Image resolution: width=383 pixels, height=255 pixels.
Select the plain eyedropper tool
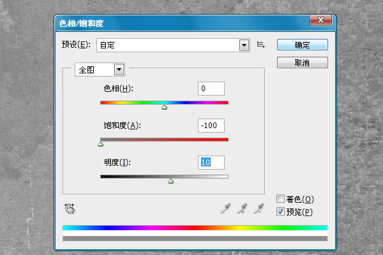click(x=225, y=208)
